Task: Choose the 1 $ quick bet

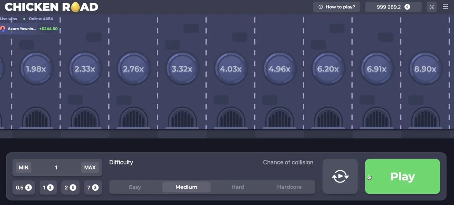Action: point(48,188)
